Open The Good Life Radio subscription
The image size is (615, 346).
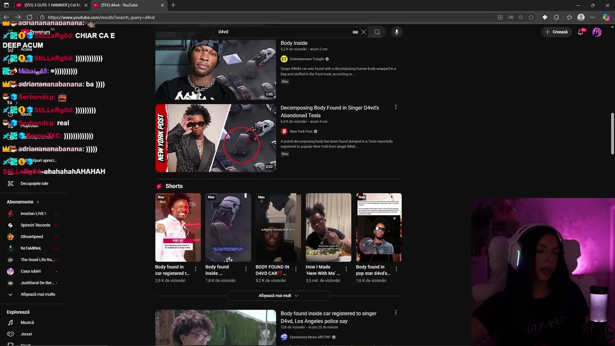tap(37, 260)
